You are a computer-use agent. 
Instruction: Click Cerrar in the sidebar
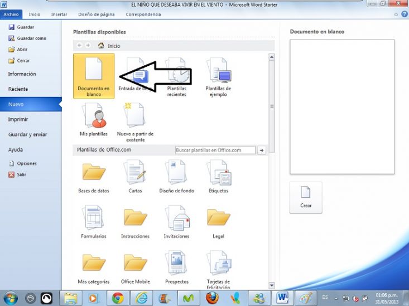pyautogui.click(x=19, y=60)
